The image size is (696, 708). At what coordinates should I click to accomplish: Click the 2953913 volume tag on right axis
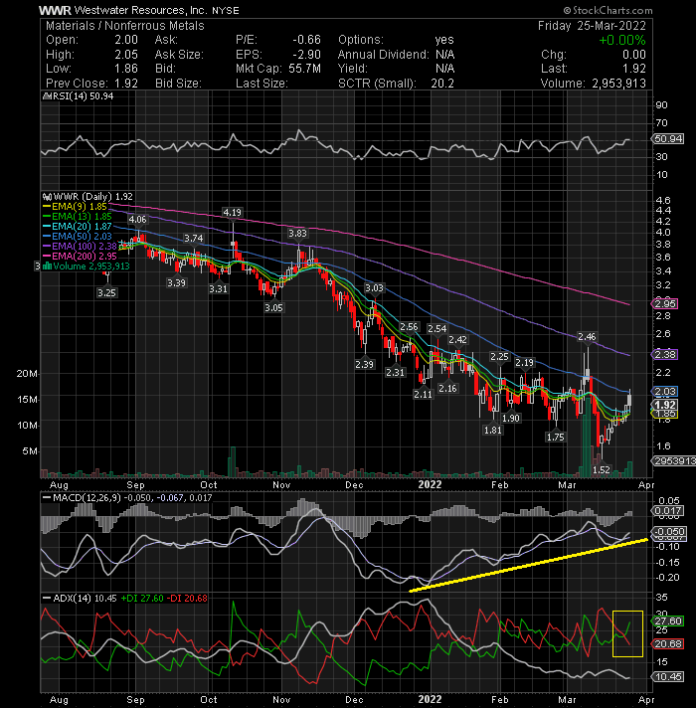(x=673, y=460)
